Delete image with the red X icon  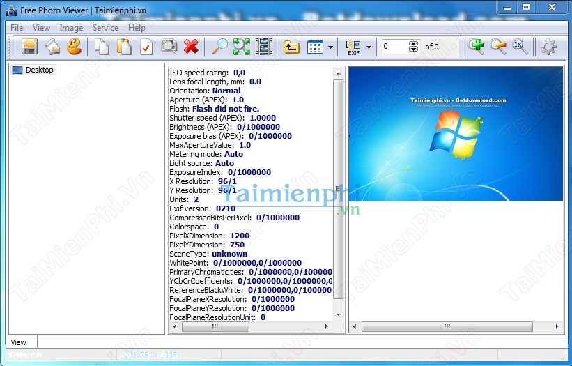[x=191, y=47]
